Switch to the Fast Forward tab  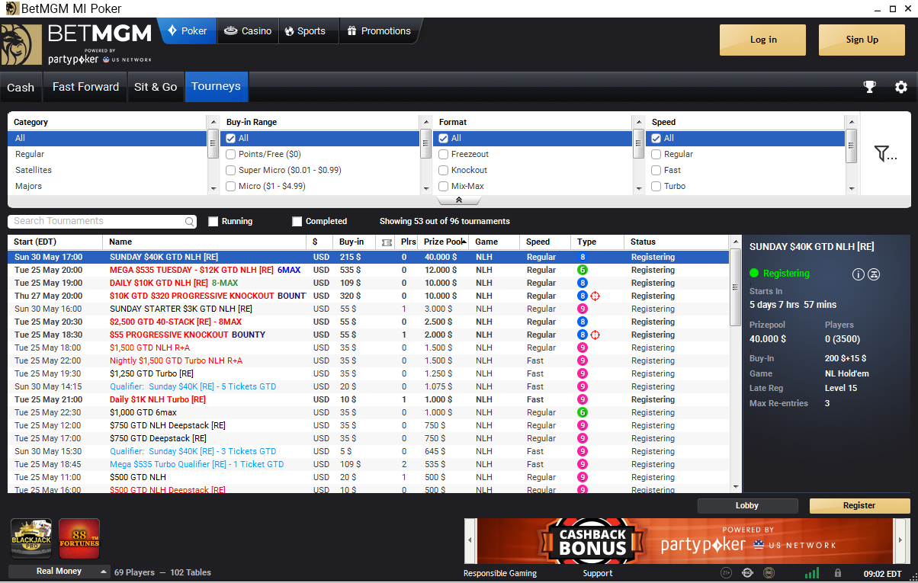point(85,87)
